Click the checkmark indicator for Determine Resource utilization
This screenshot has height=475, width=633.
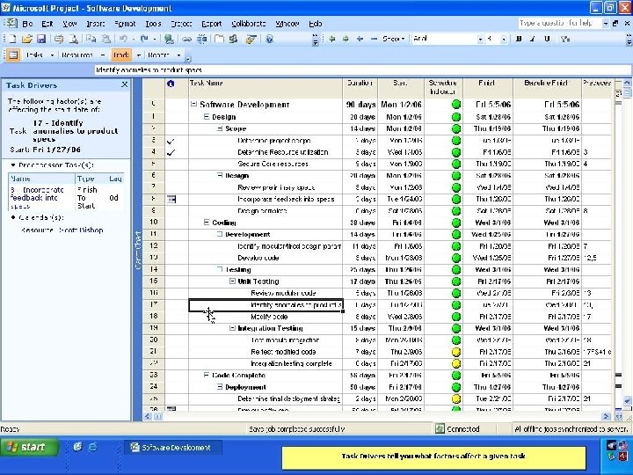click(171, 152)
